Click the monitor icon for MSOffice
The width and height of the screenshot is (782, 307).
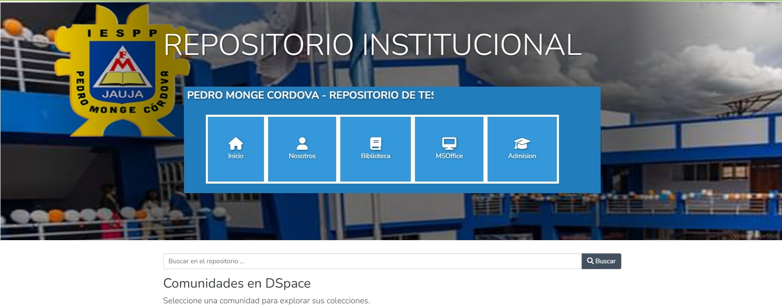pyautogui.click(x=449, y=143)
